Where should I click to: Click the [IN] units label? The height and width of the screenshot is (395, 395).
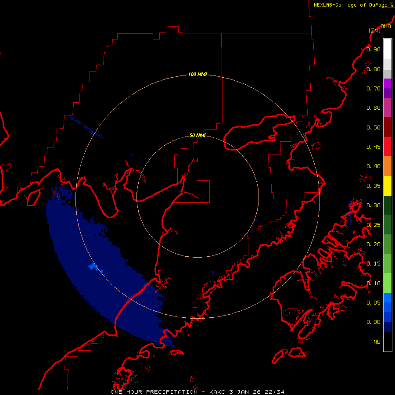tap(375, 30)
